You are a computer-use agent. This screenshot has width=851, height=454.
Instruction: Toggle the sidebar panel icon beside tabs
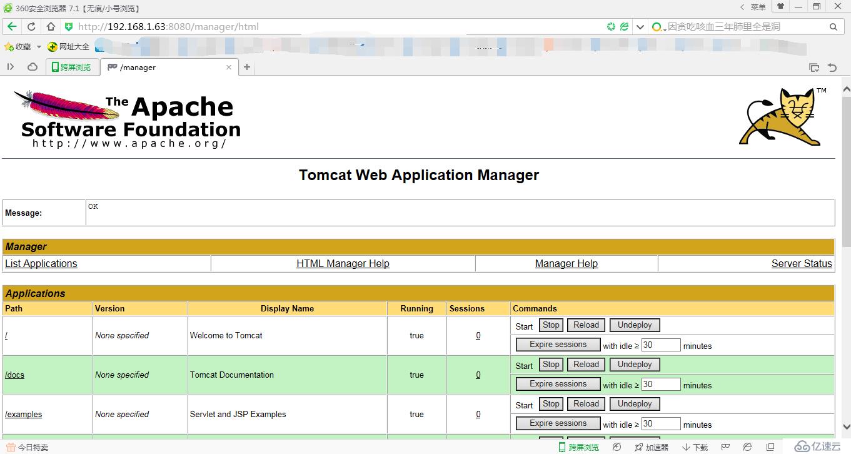pyautogui.click(x=11, y=67)
